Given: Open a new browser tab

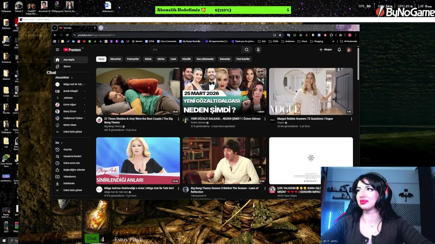Looking at the screenshot, I should [x=101, y=28].
